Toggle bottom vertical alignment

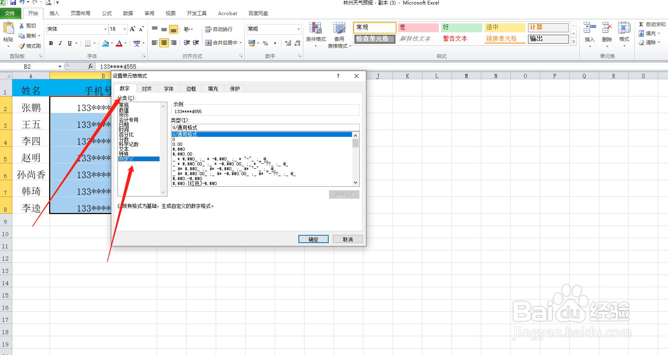tap(174, 29)
